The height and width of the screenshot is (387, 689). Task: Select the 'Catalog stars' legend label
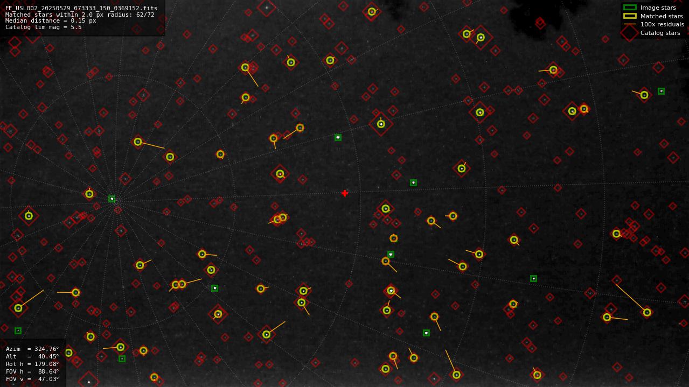(x=660, y=33)
